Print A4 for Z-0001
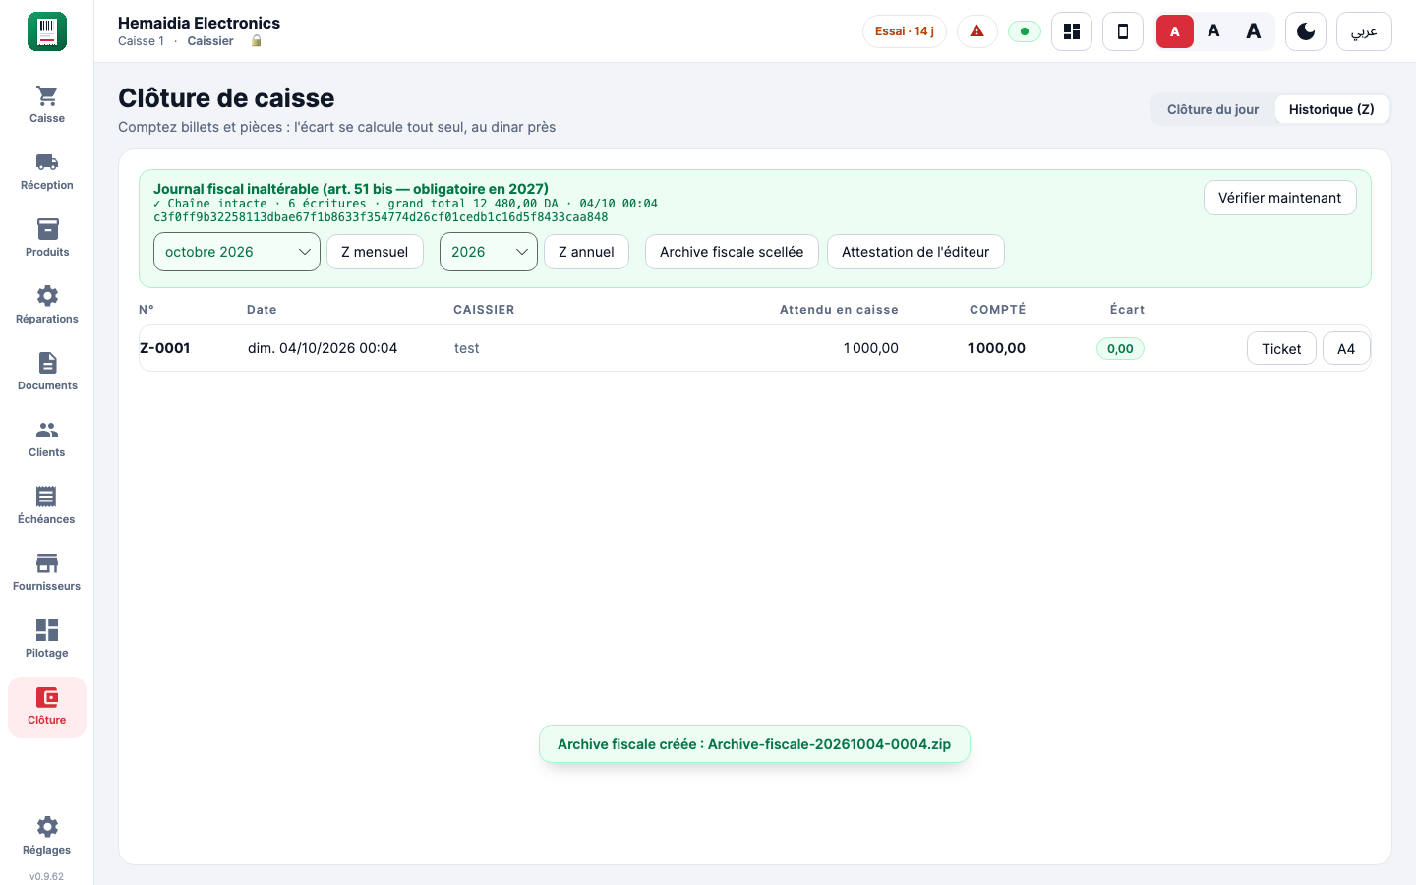Viewport: 1416px width, 885px height. [1346, 349]
